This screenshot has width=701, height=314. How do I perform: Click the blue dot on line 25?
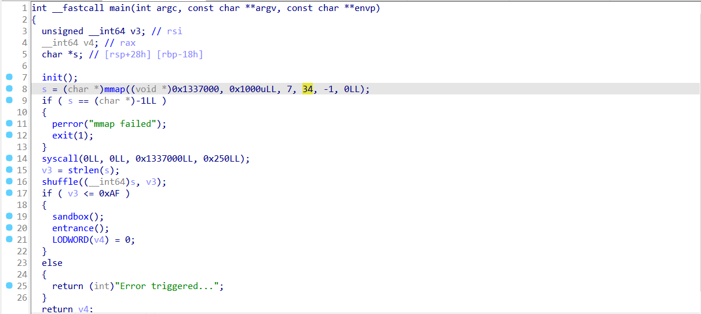click(x=9, y=286)
